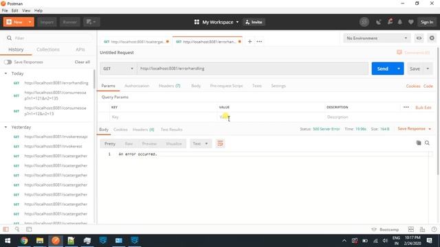The height and width of the screenshot is (247, 440).
Task: Open the Runner
Action: click(69, 22)
